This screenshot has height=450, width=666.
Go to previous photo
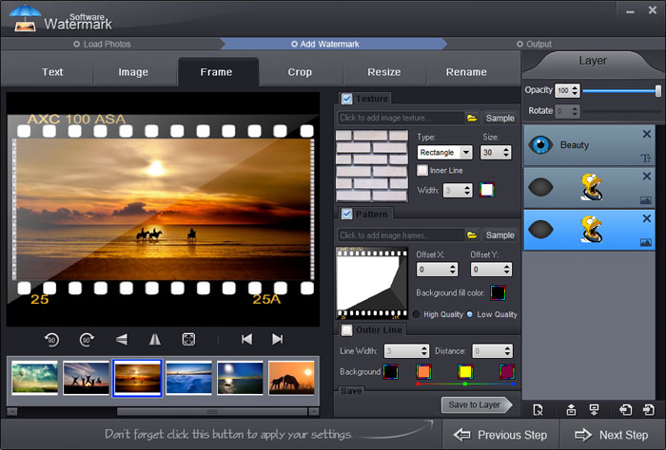[246, 340]
